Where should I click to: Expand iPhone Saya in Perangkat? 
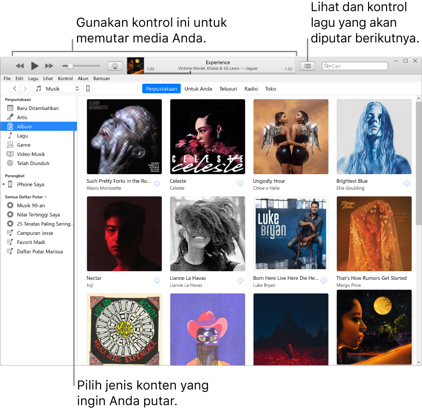[5, 184]
